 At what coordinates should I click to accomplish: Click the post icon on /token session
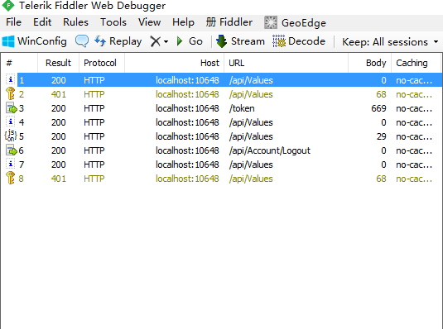[12, 108]
